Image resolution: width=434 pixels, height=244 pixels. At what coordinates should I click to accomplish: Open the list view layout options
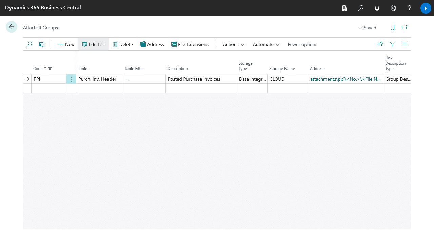[405, 44]
